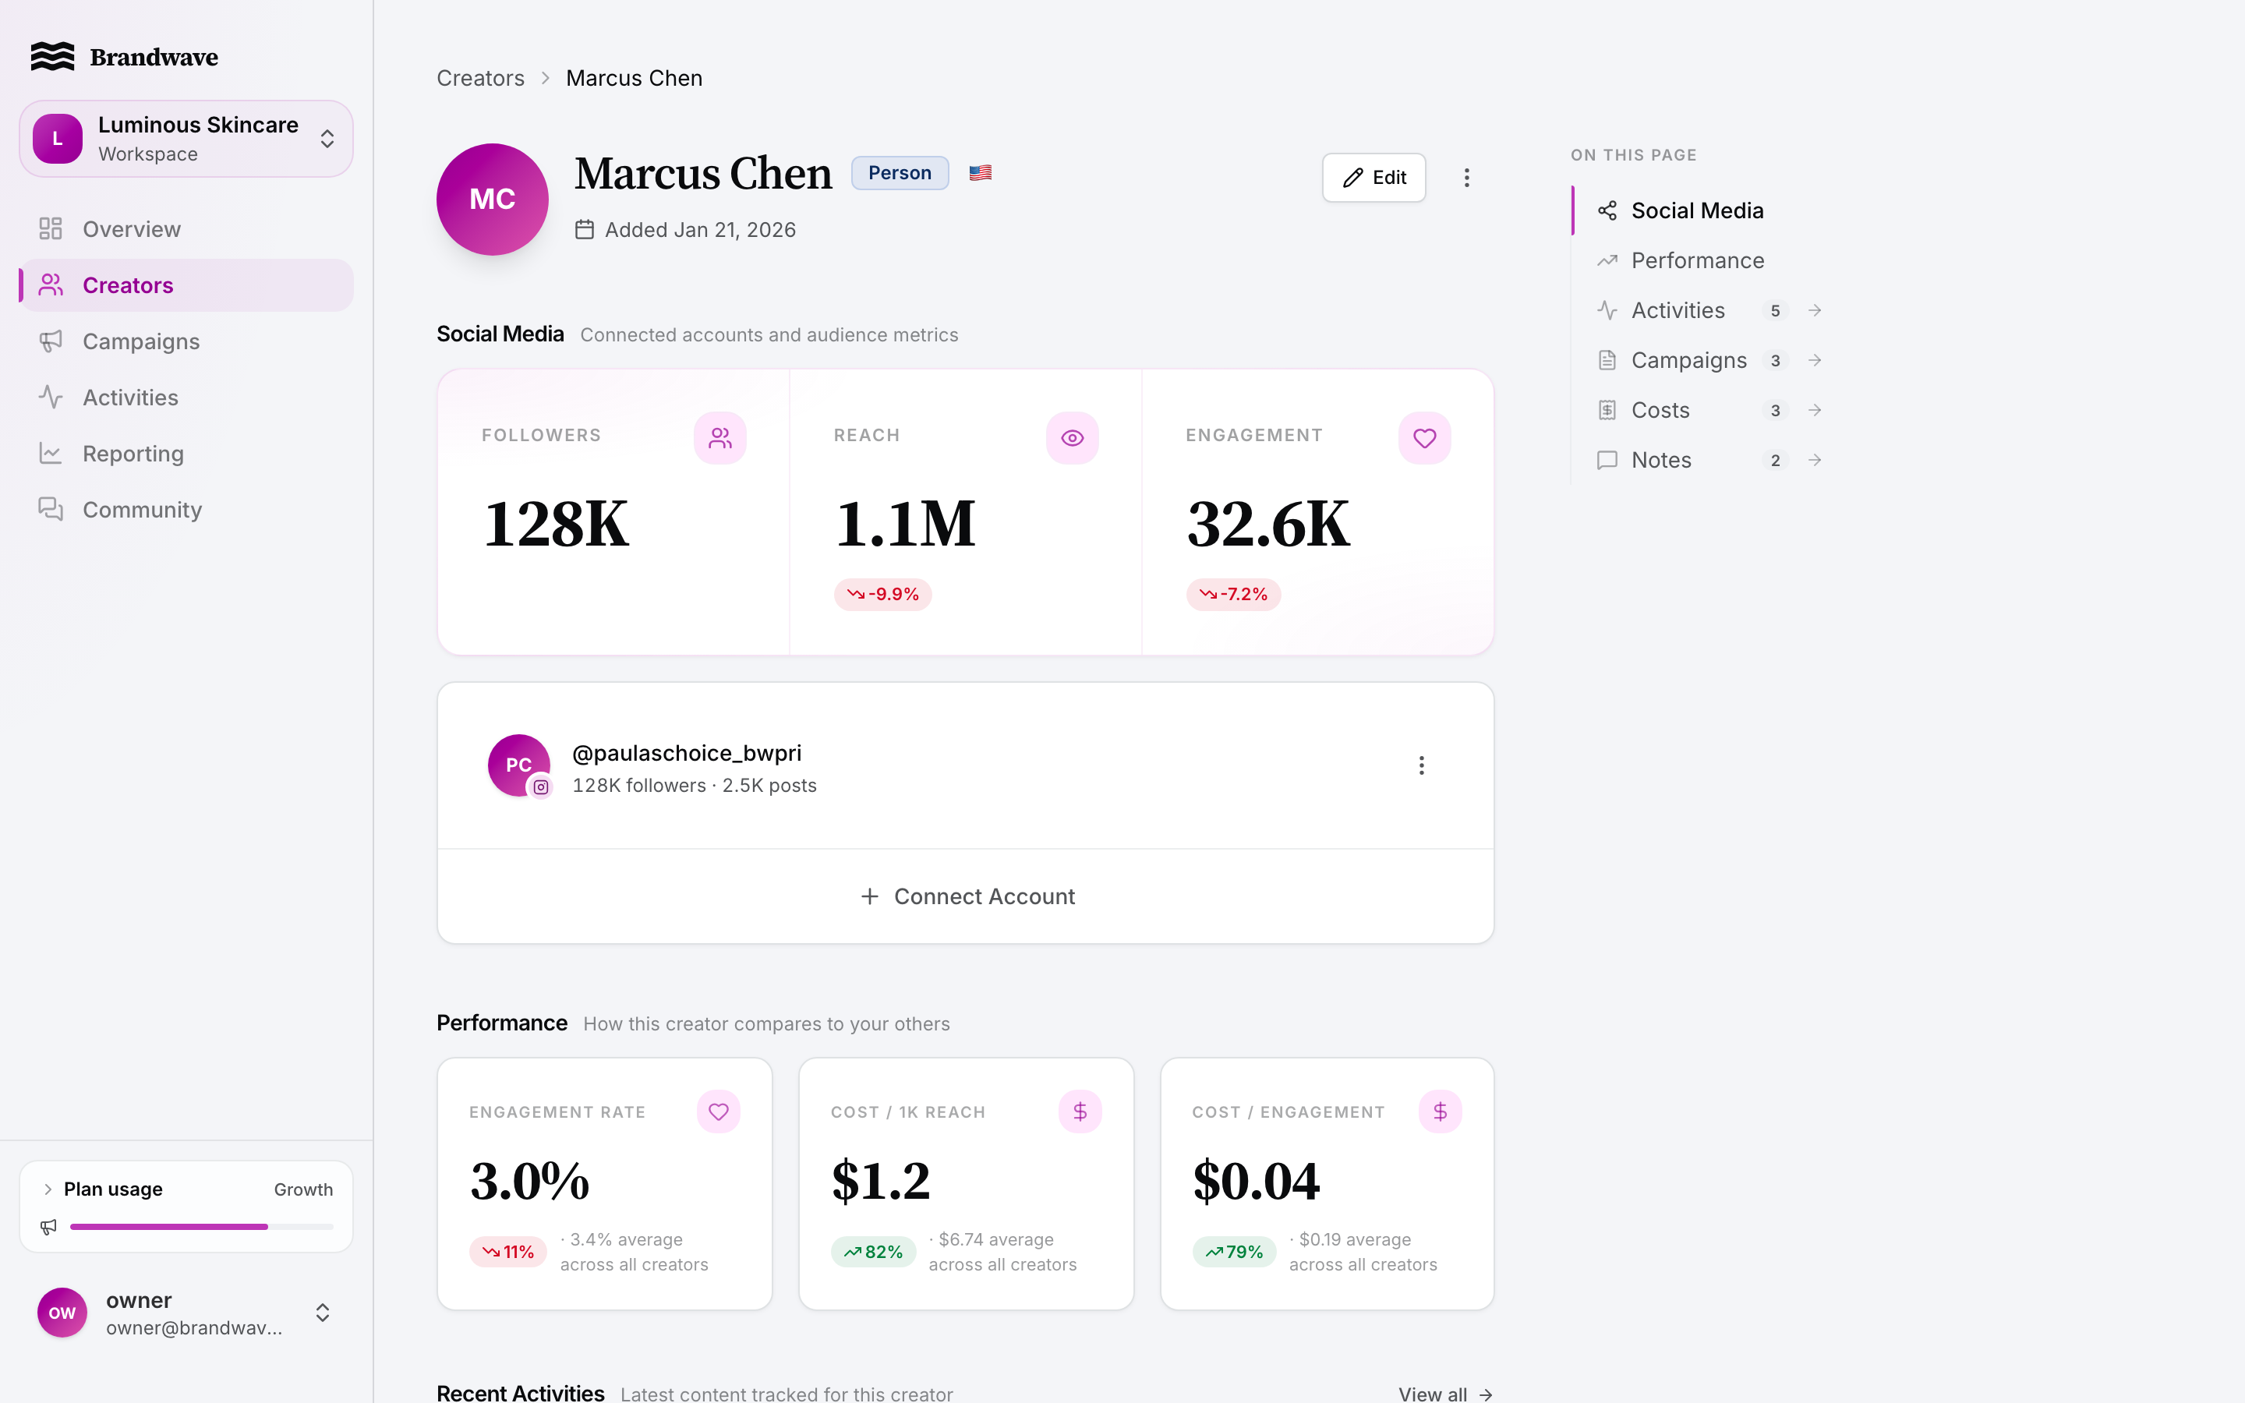Click the arrow next to Costs count

(1815, 410)
